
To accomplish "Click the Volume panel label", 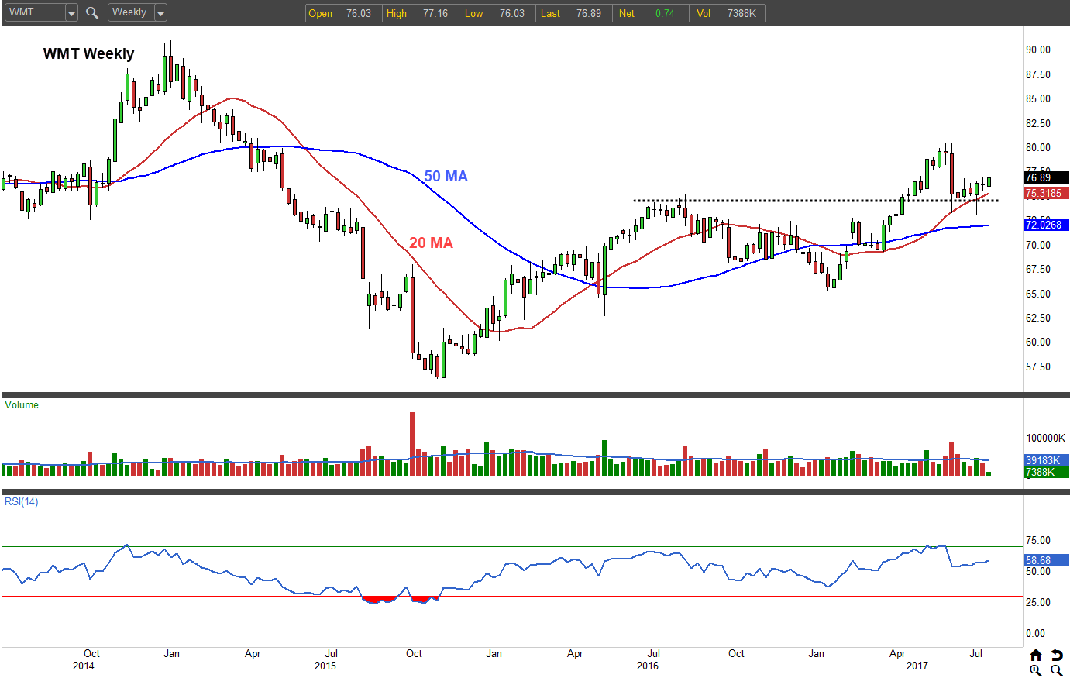I will click(22, 404).
